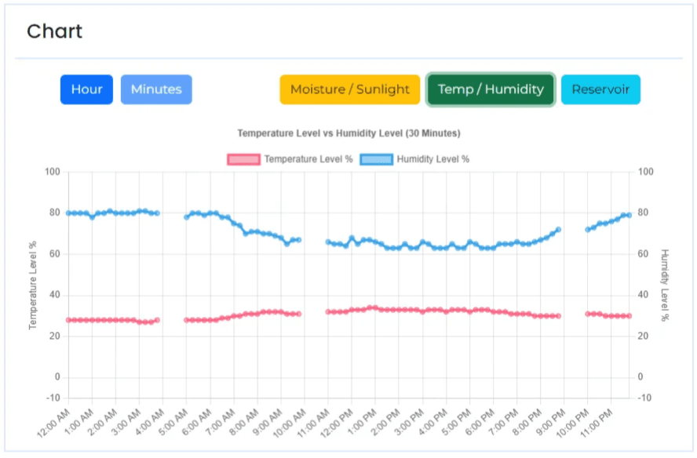
Task: Click first temperature data point at 12:00 AM
Action: click(x=68, y=320)
